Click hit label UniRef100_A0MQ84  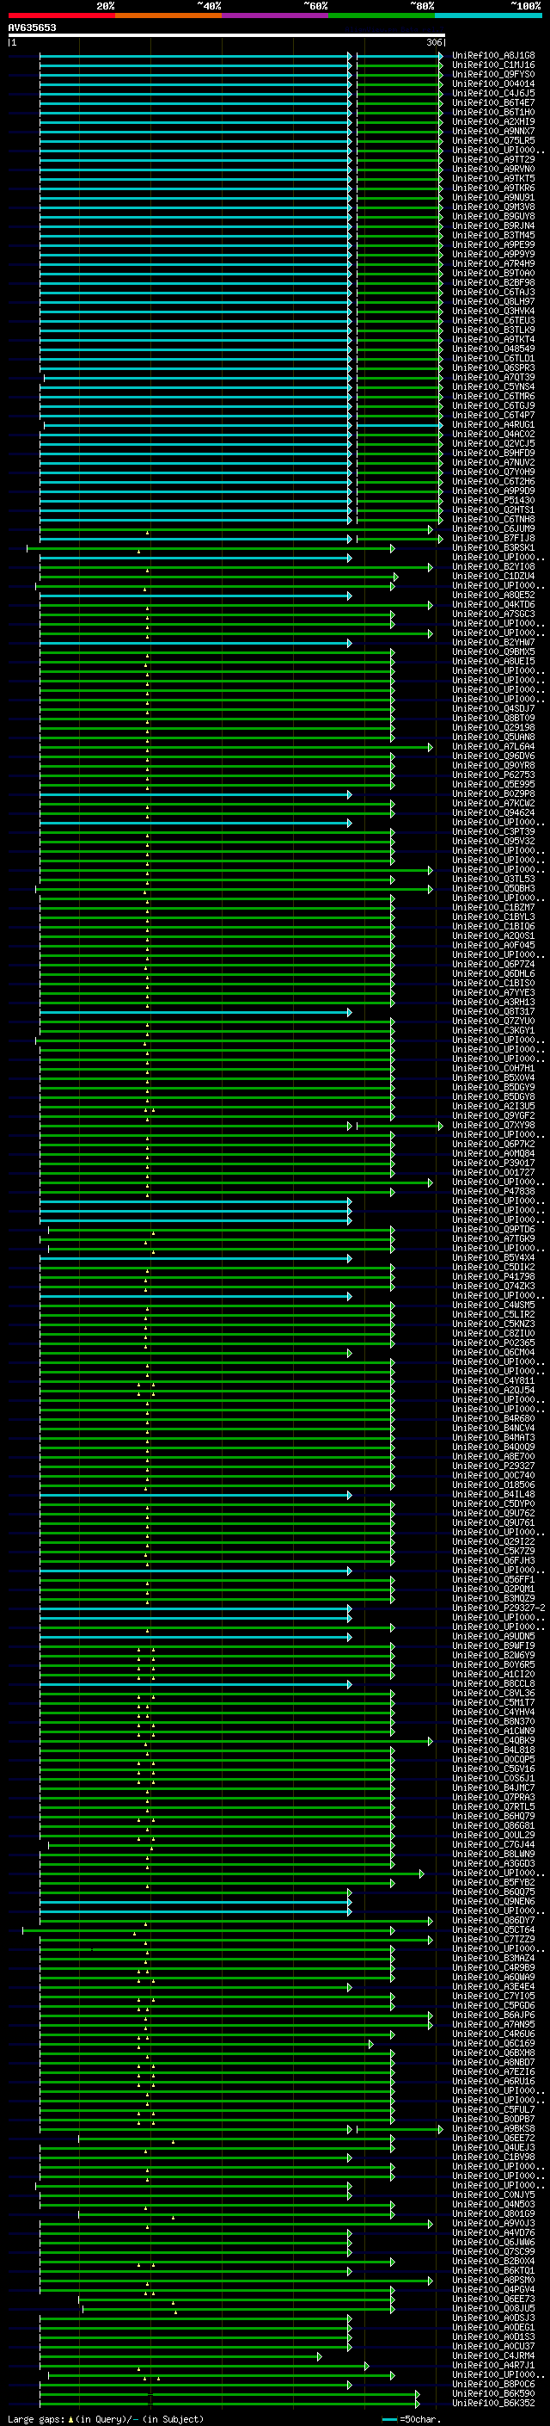tap(493, 1152)
